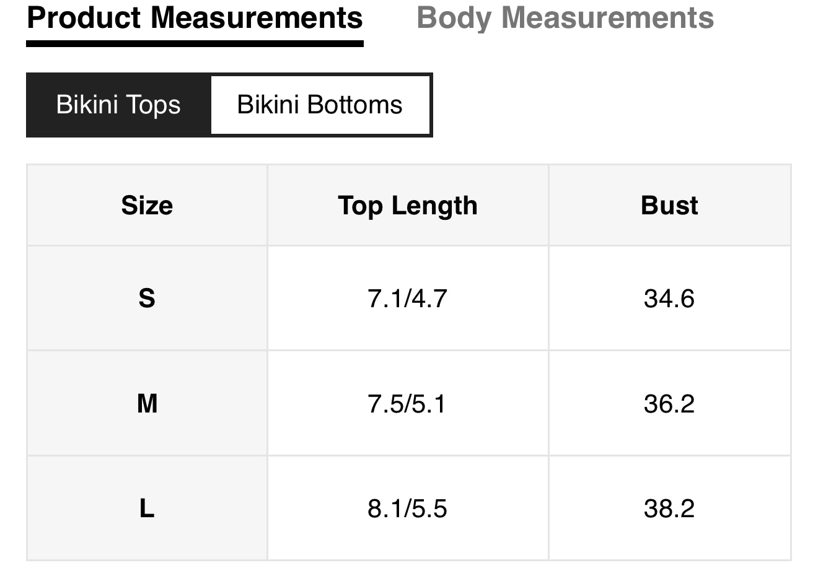The image size is (818, 568).
Task: Toggle to Bikini Tops measurements
Action: click(x=118, y=105)
